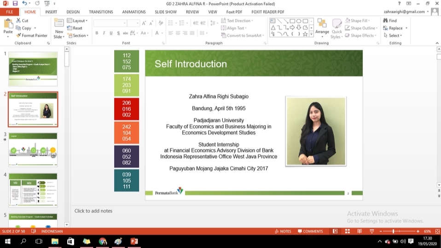The image size is (441, 248).
Task: Open Shape Fill dropdown
Action: coord(358,21)
